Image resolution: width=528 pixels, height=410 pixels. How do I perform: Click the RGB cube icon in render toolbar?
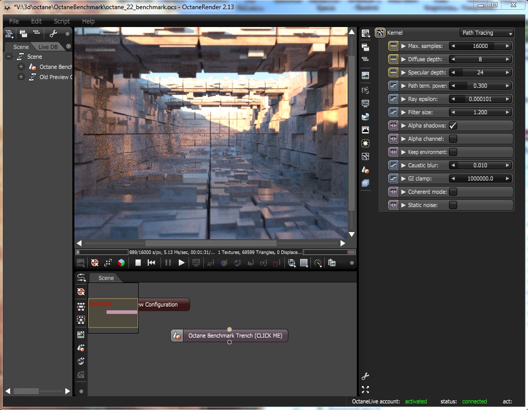coord(121,263)
